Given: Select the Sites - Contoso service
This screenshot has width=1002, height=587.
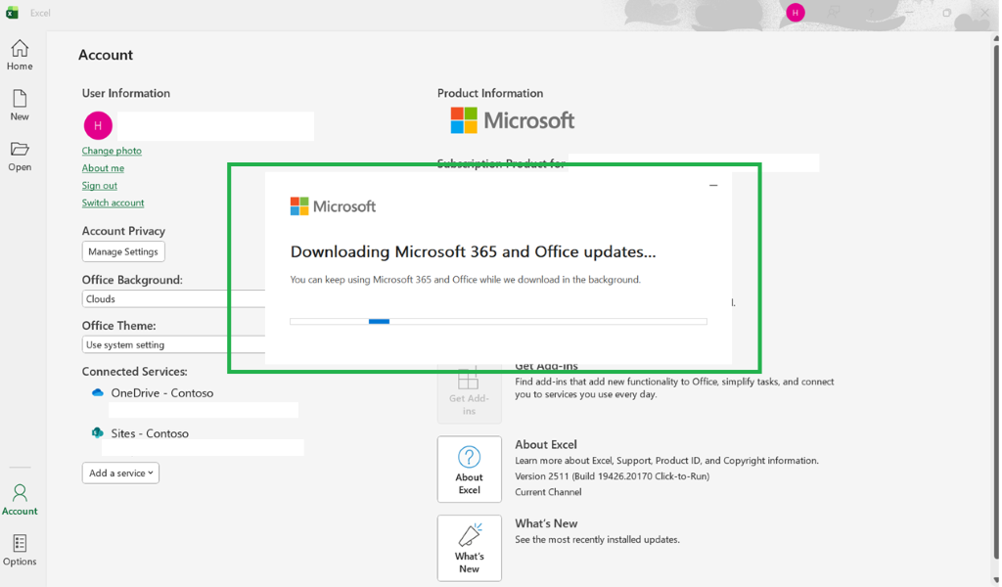Looking at the screenshot, I should point(150,433).
